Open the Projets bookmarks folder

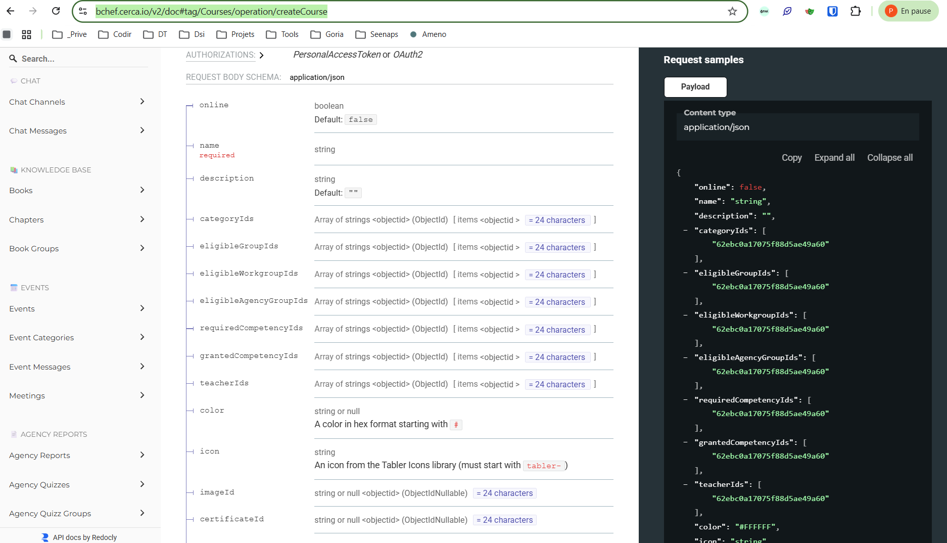click(x=235, y=34)
